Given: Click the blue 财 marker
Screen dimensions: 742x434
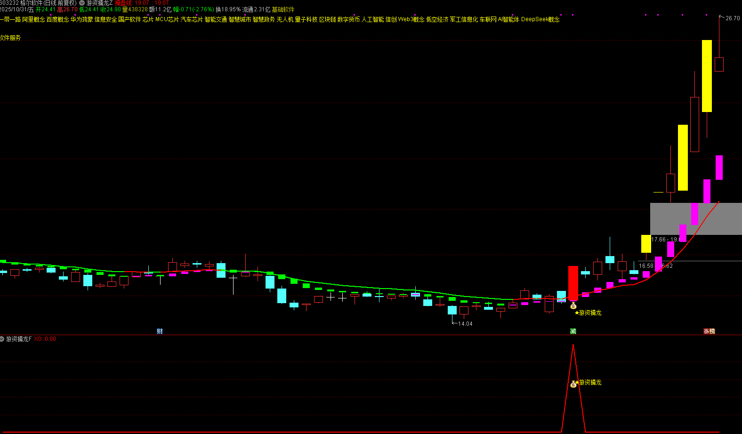Looking at the screenshot, I should (x=160, y=331).
